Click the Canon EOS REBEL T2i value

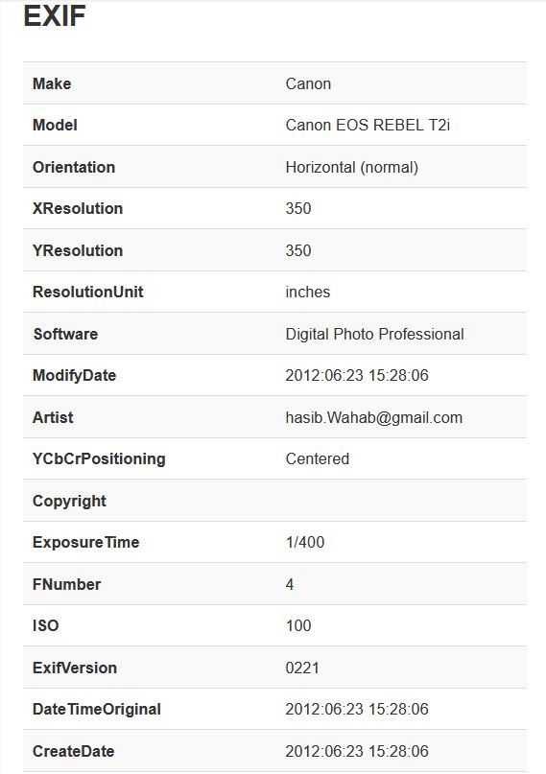click(368, 125)
